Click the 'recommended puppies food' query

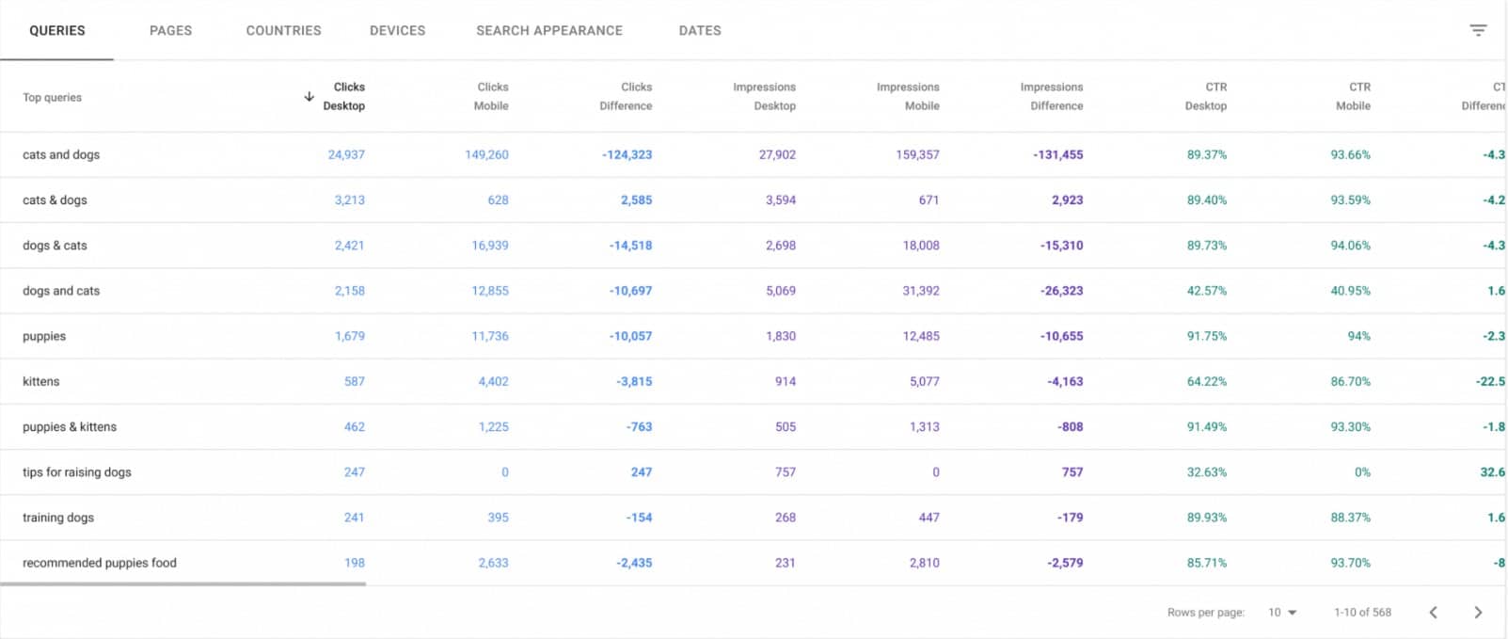100,563
